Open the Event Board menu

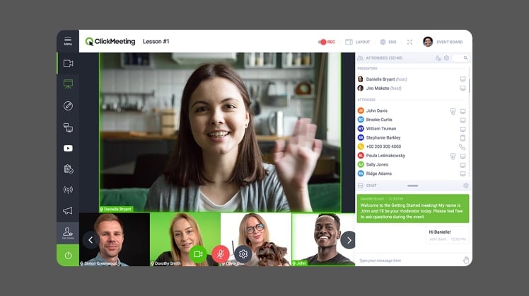443,42
